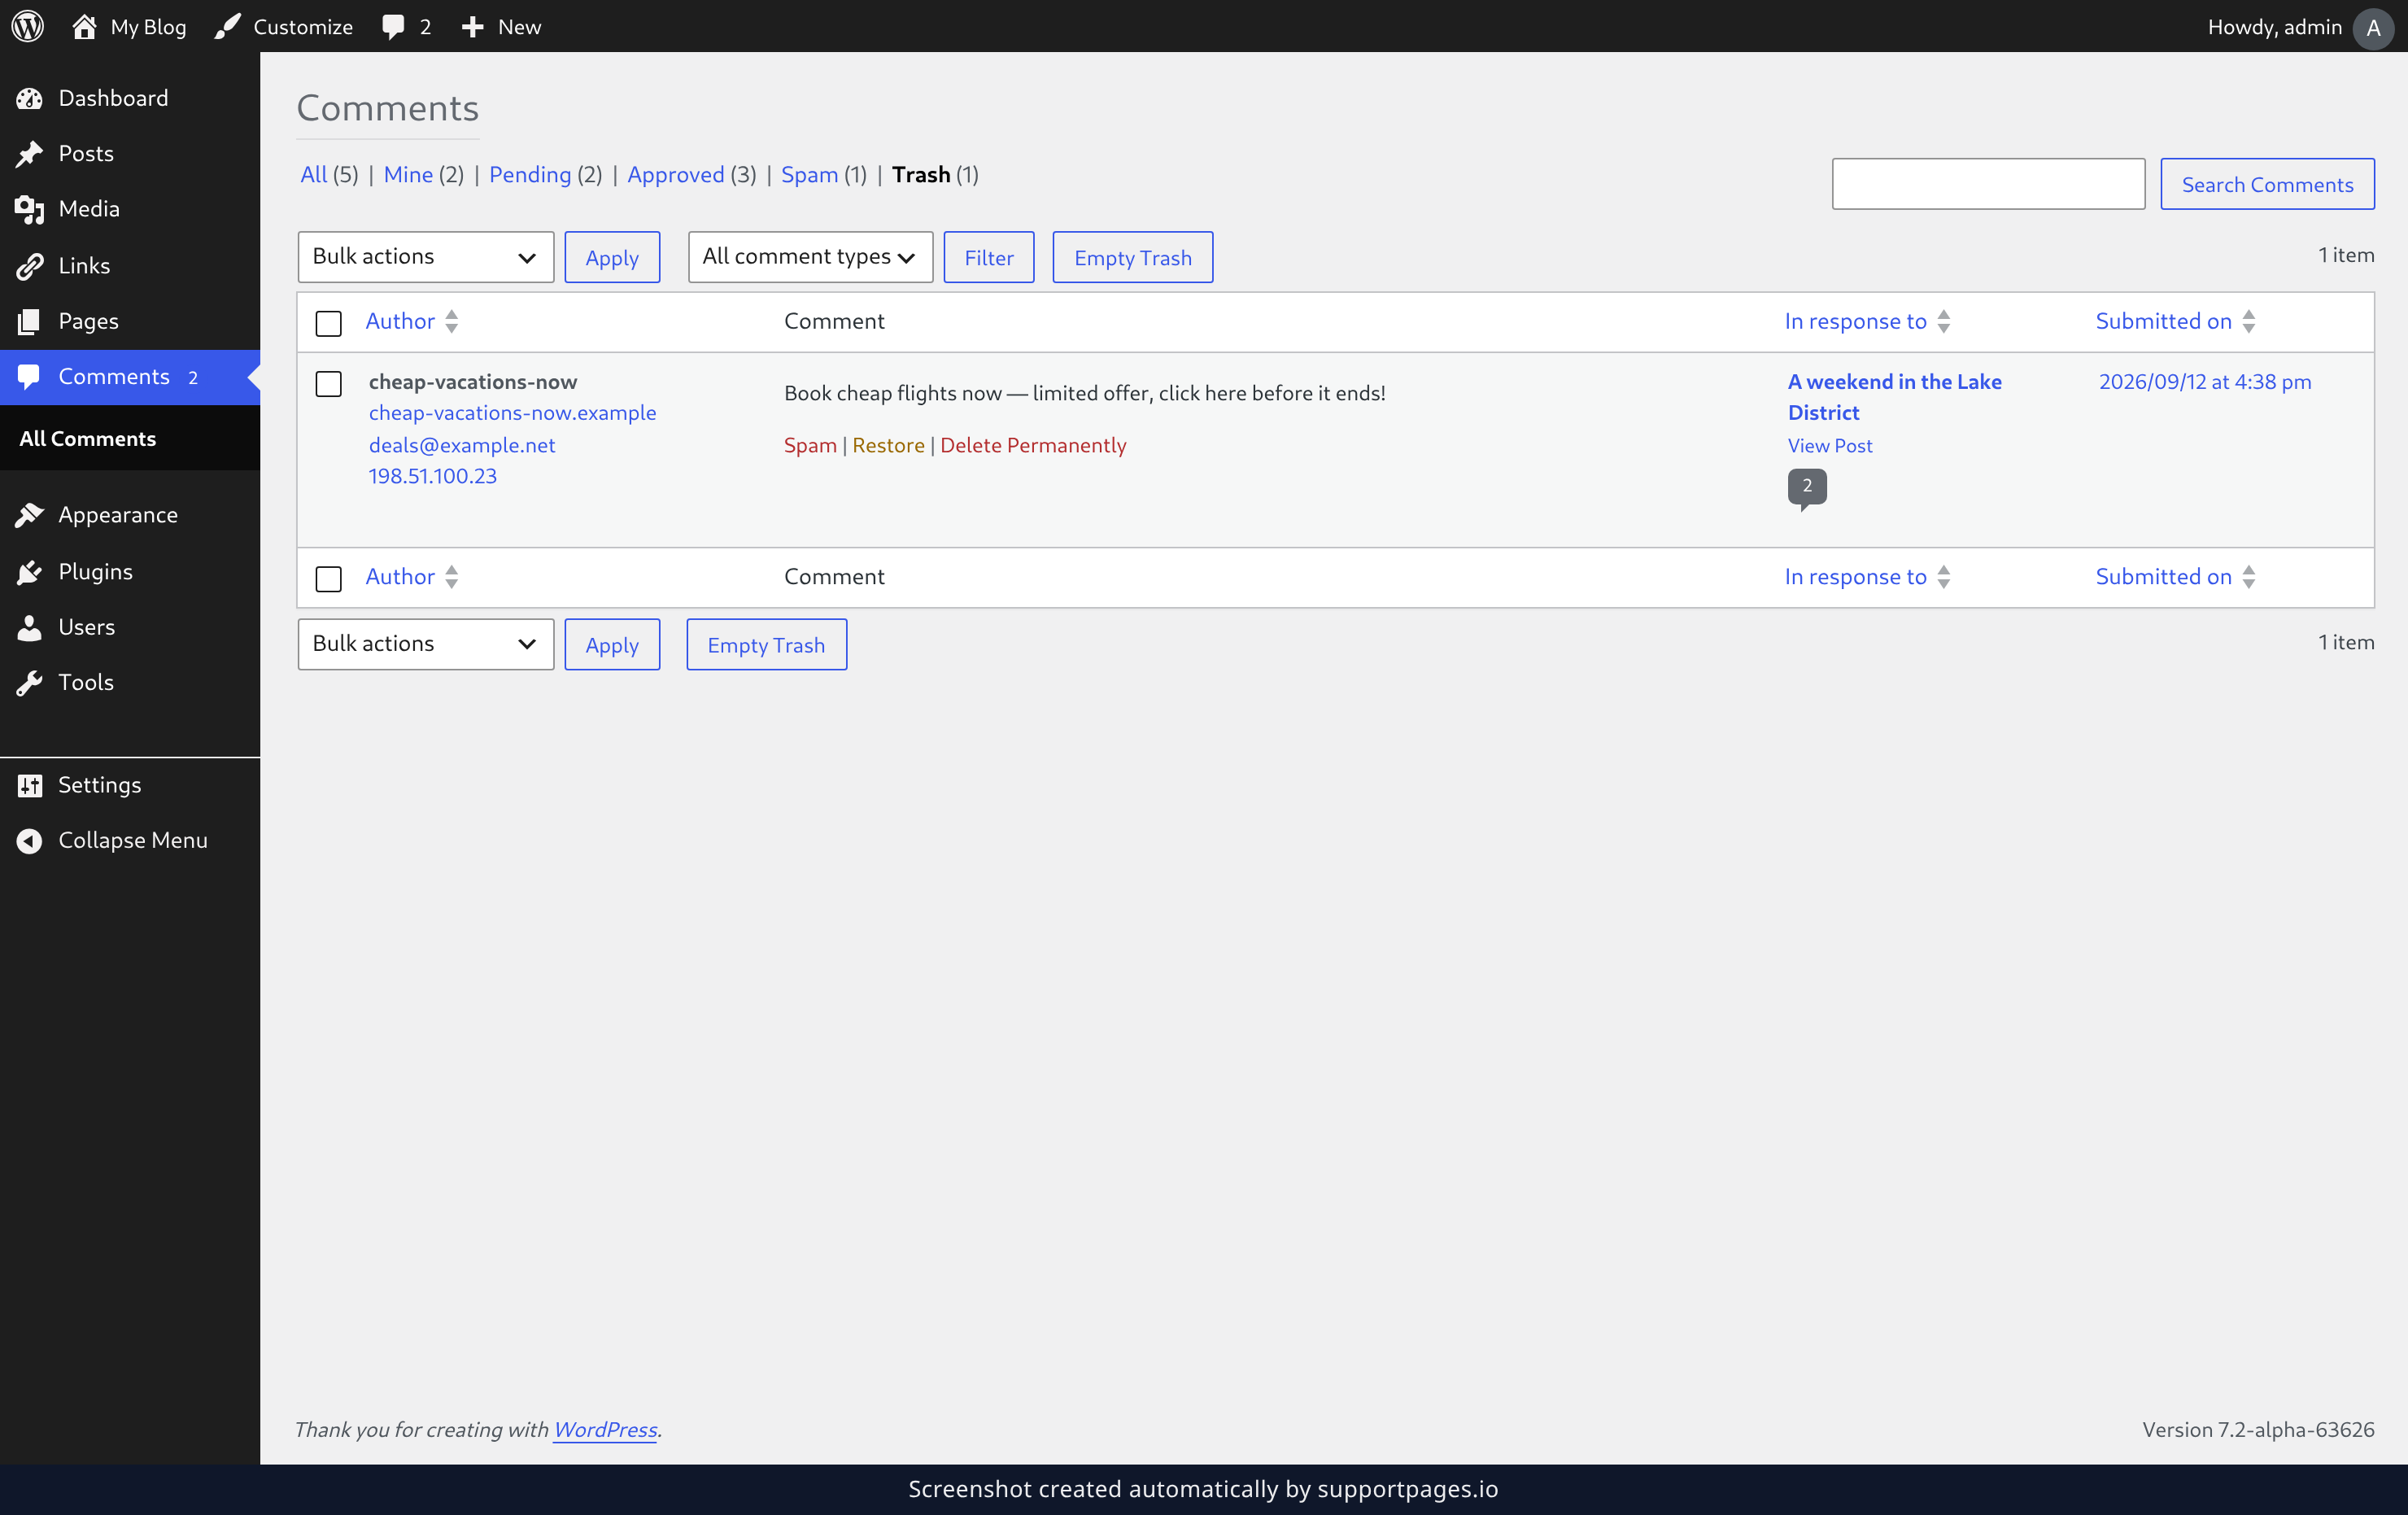Screen dimensions: 2408x1515
Task: Click the top Empty Trash button
Action: [1132, 257]
